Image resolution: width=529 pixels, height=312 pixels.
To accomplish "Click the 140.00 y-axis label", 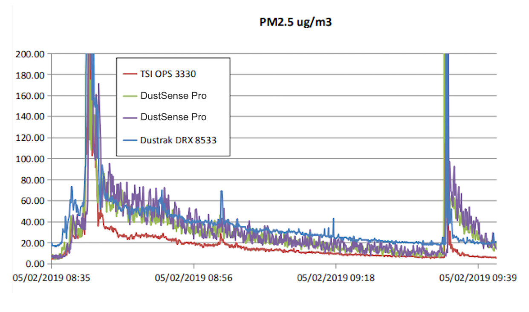I will (x=30, y=117).
